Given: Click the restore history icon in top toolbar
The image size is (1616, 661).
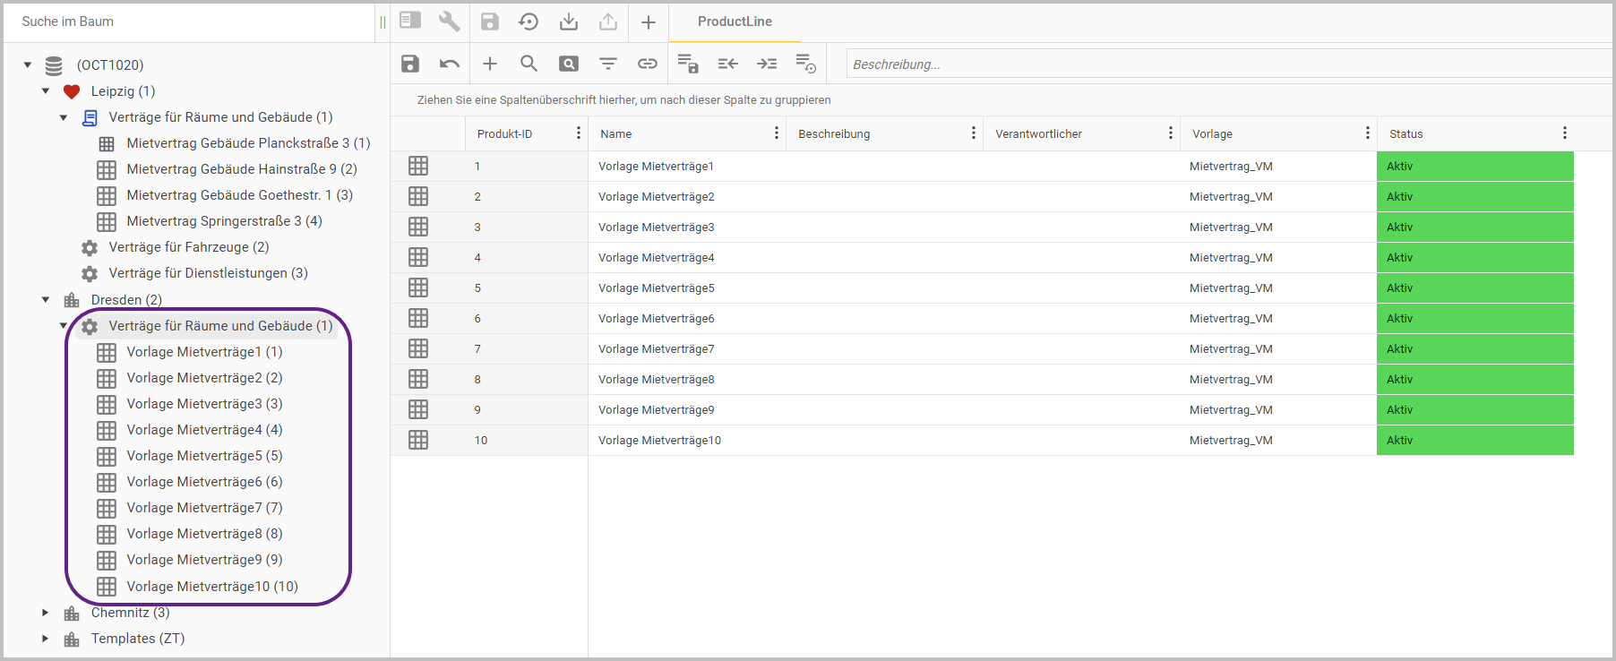Looking at the screenshot, I should click(529, 21).
